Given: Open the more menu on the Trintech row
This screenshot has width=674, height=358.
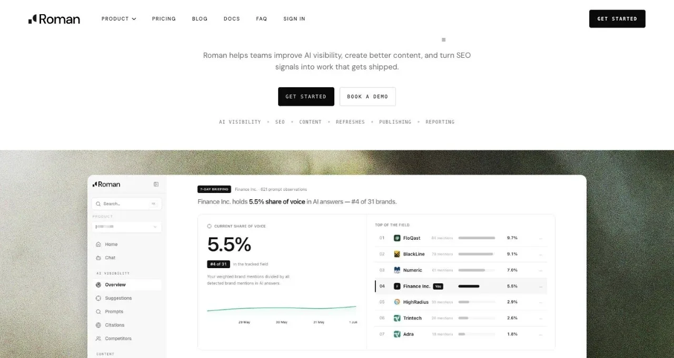Looking at the screenshot, I should coord(540,318).
